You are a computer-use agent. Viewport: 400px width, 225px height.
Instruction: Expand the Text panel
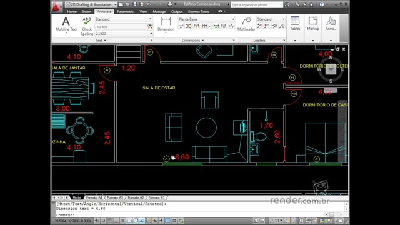click(101, 40)
